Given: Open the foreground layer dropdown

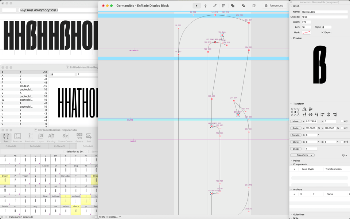Looking at the screenshot, I should tap(274, 6).
